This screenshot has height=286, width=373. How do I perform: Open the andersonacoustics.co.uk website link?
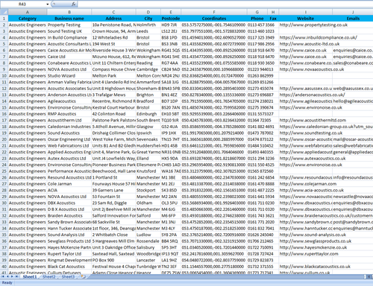click(312, 95)
